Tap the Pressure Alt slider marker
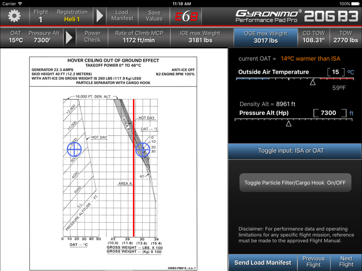 click(288, 124)
